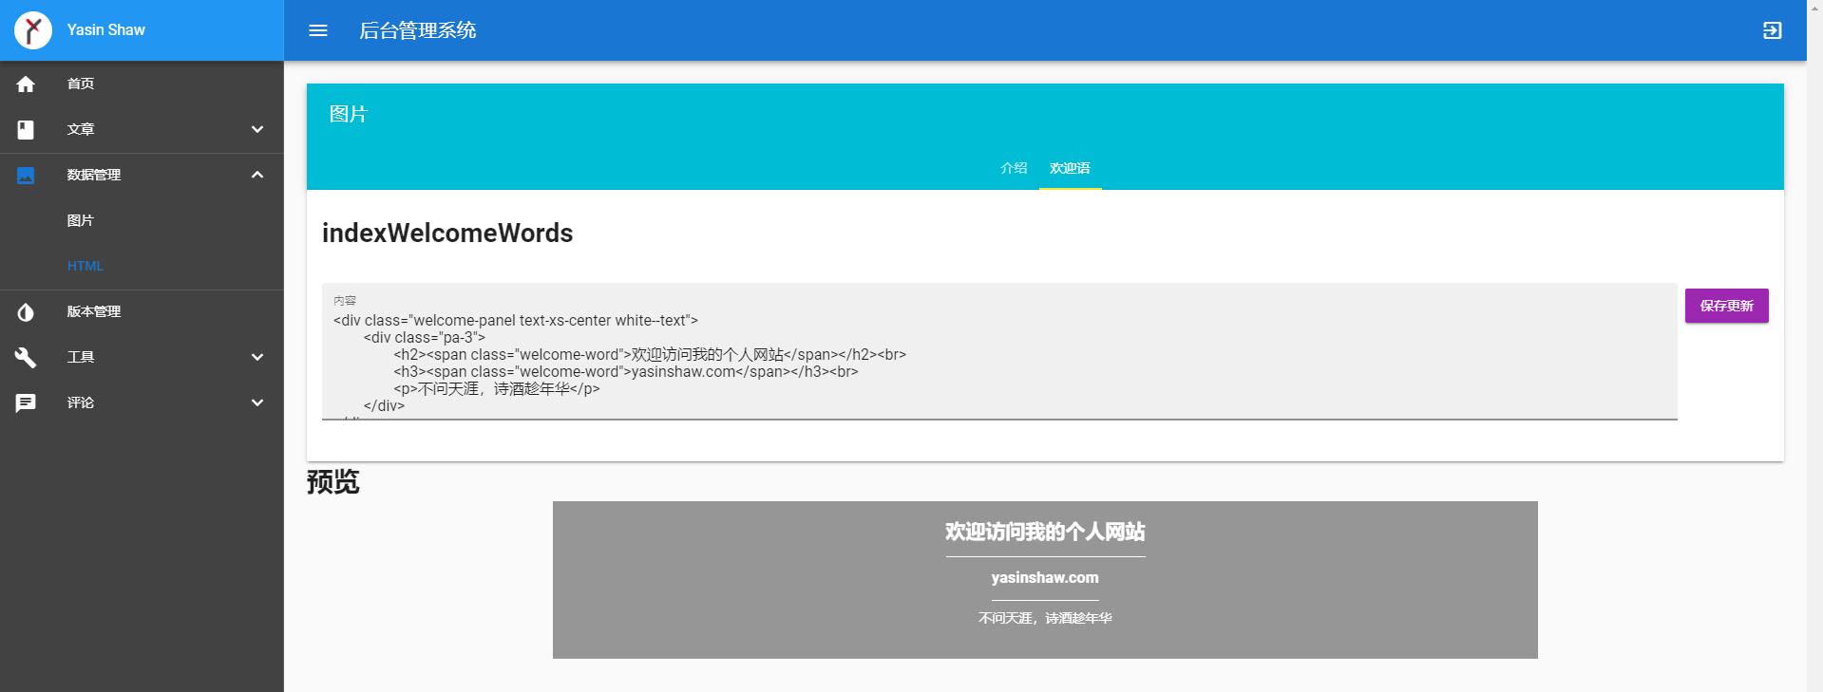The width and height of the screenshot is (1823, 692).
Task: Open the HTML submenu item
Action: [x=142, y=266]
